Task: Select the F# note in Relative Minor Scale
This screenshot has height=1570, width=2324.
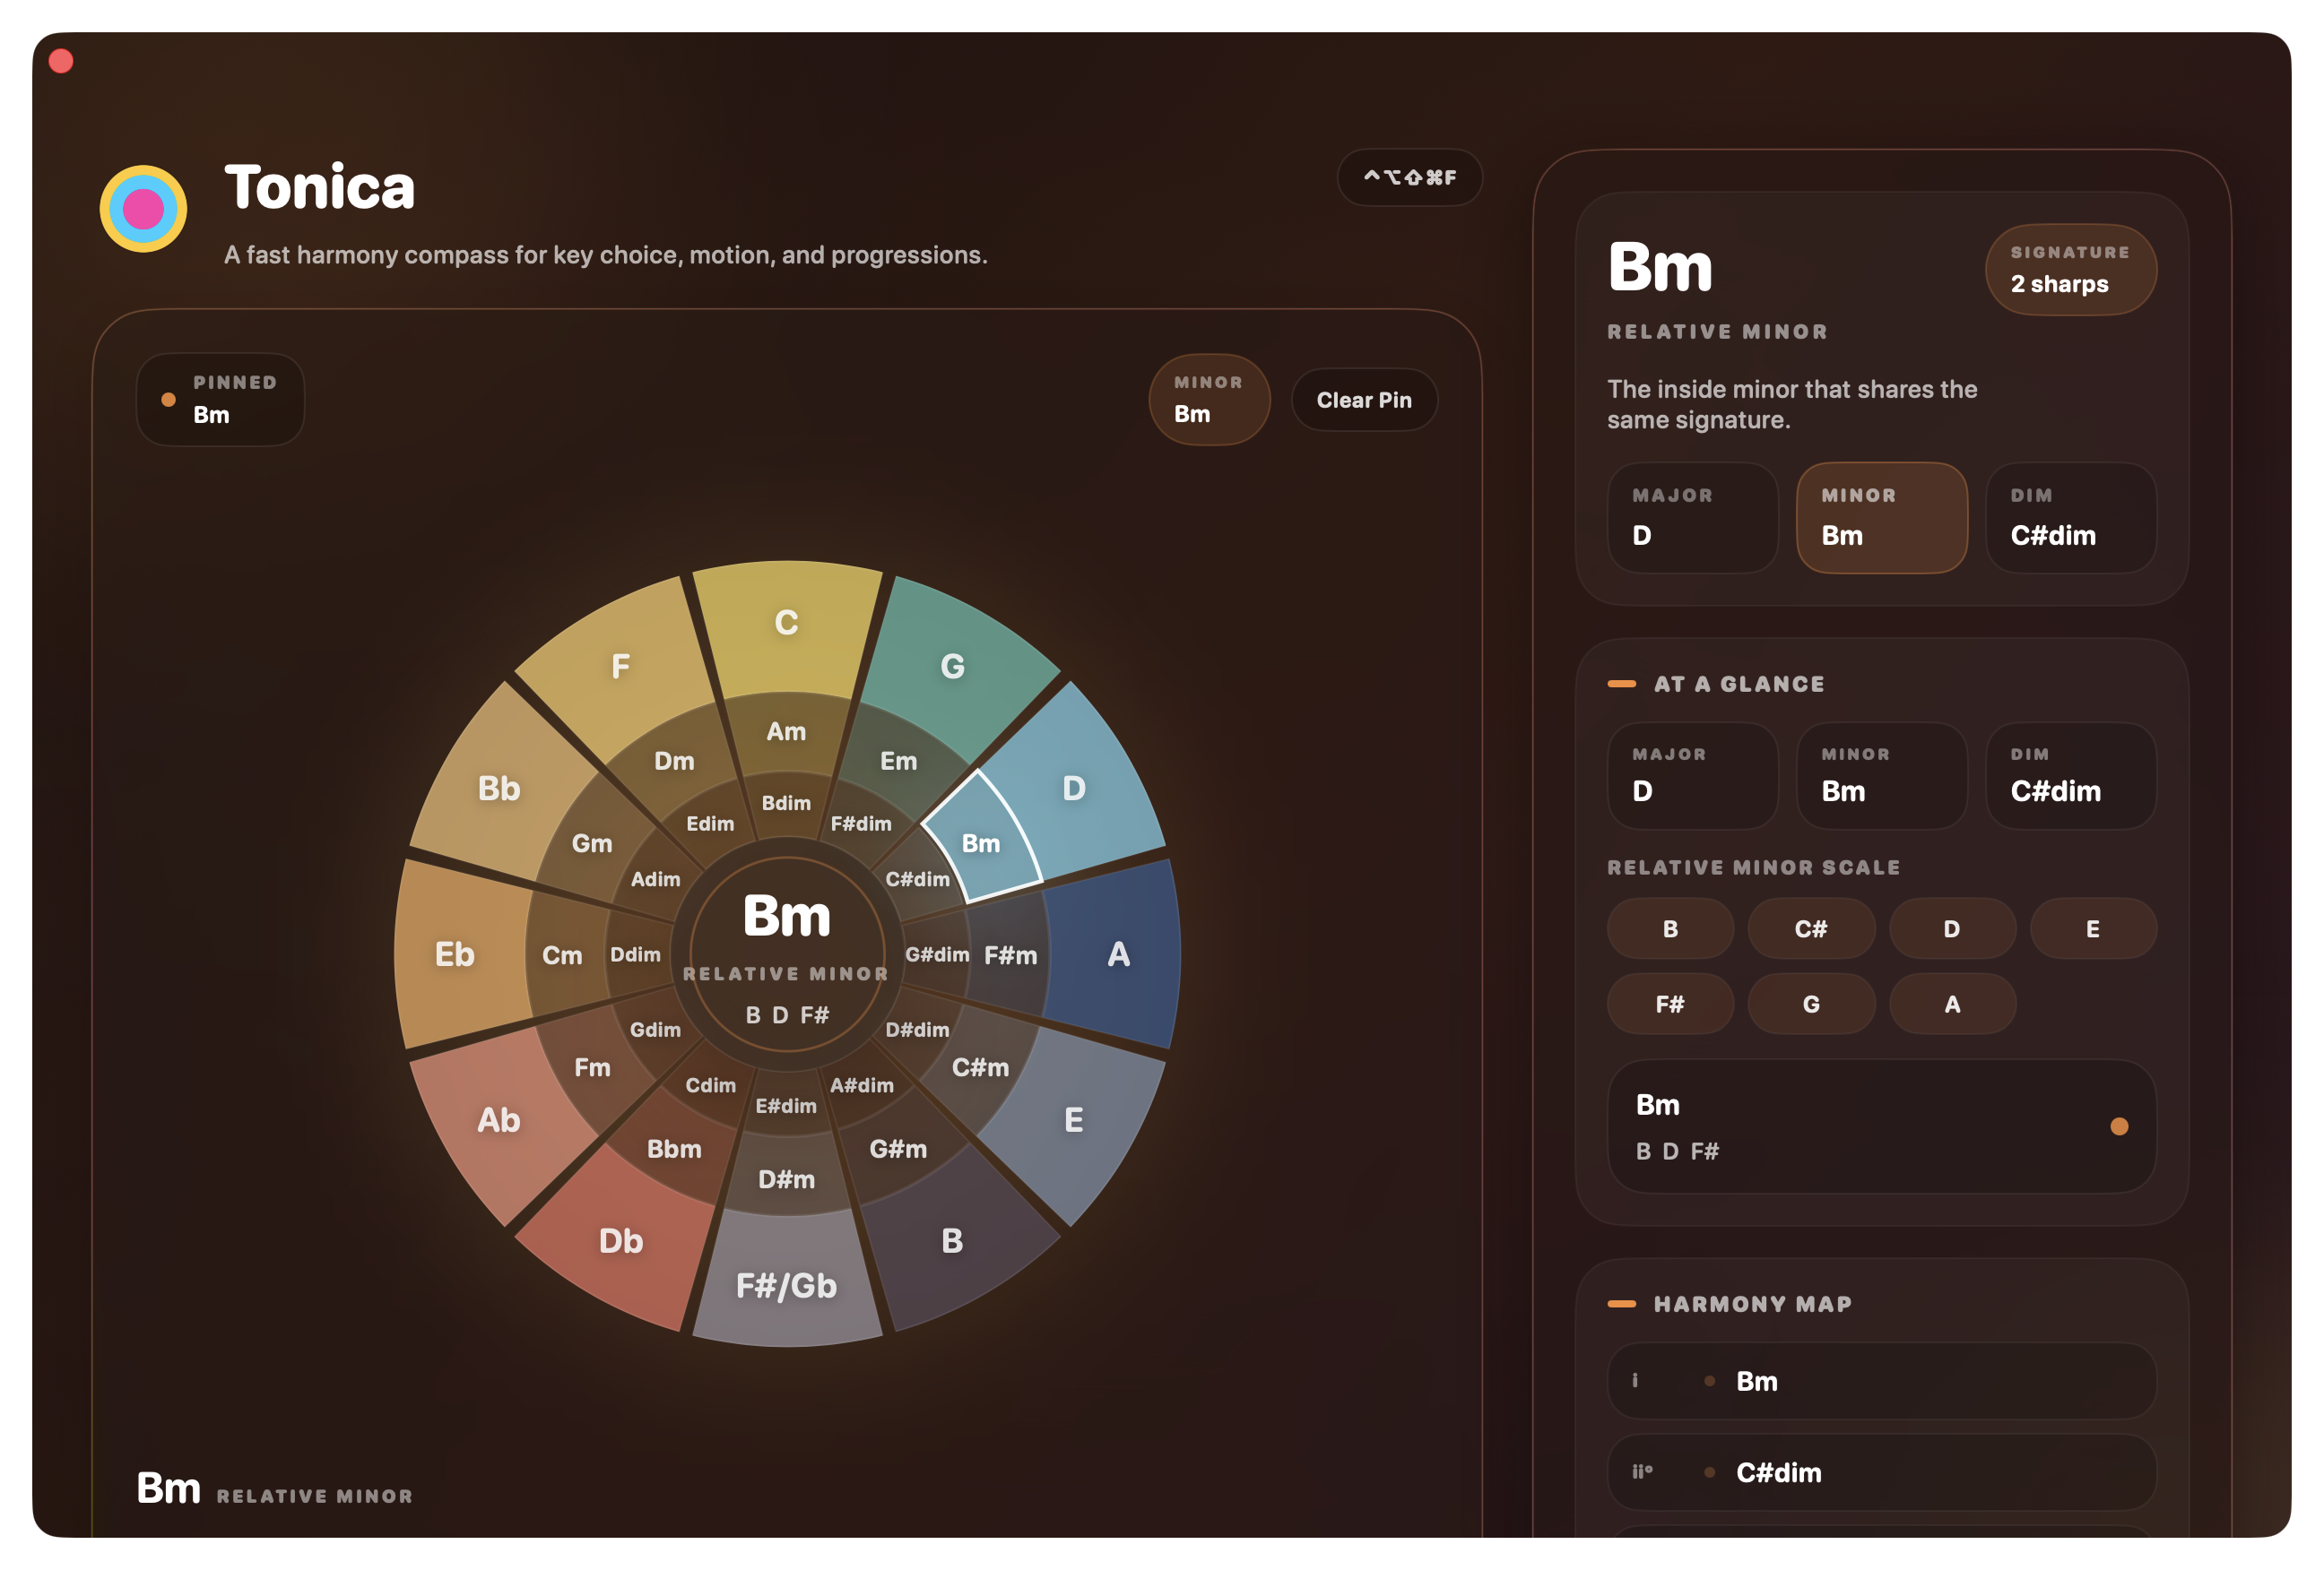Action: pos(1669,1004)
